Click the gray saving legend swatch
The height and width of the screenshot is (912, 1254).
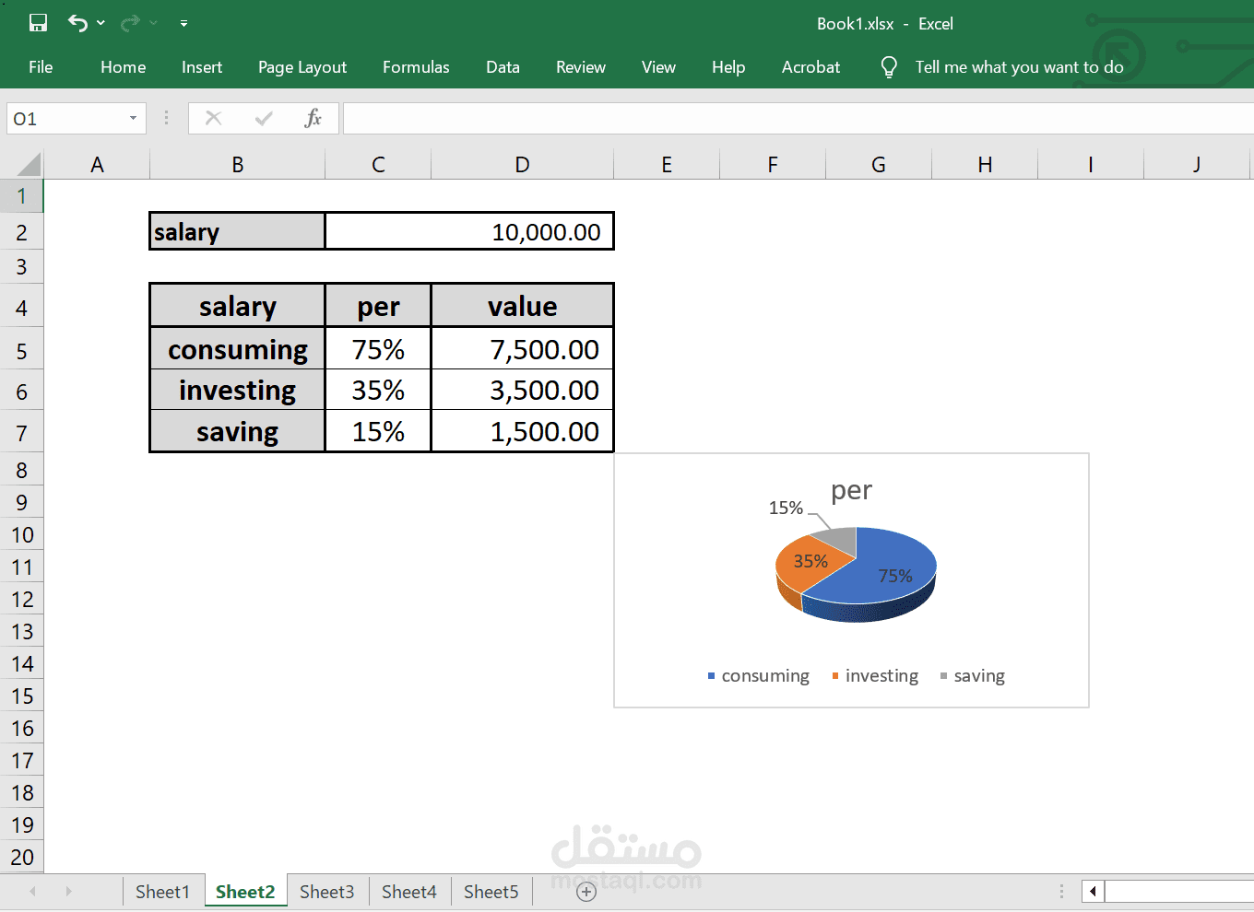tap(943, 676)
